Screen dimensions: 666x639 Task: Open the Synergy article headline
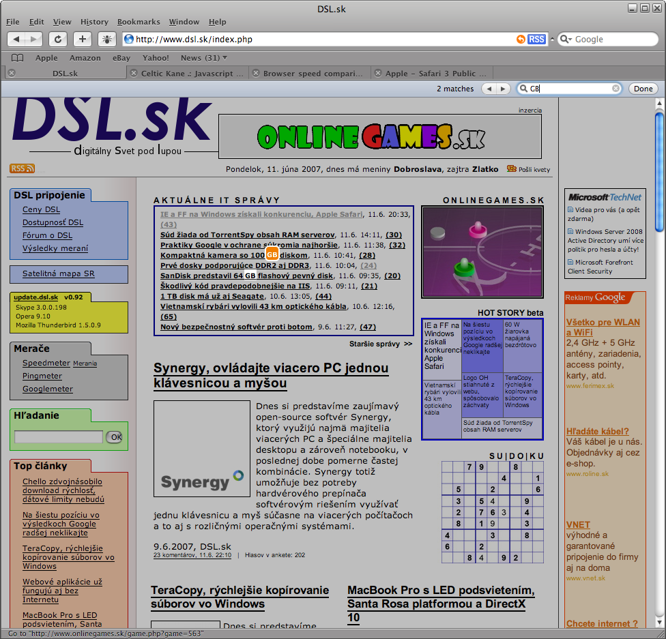pyautogui.click(x=270, y=375)
